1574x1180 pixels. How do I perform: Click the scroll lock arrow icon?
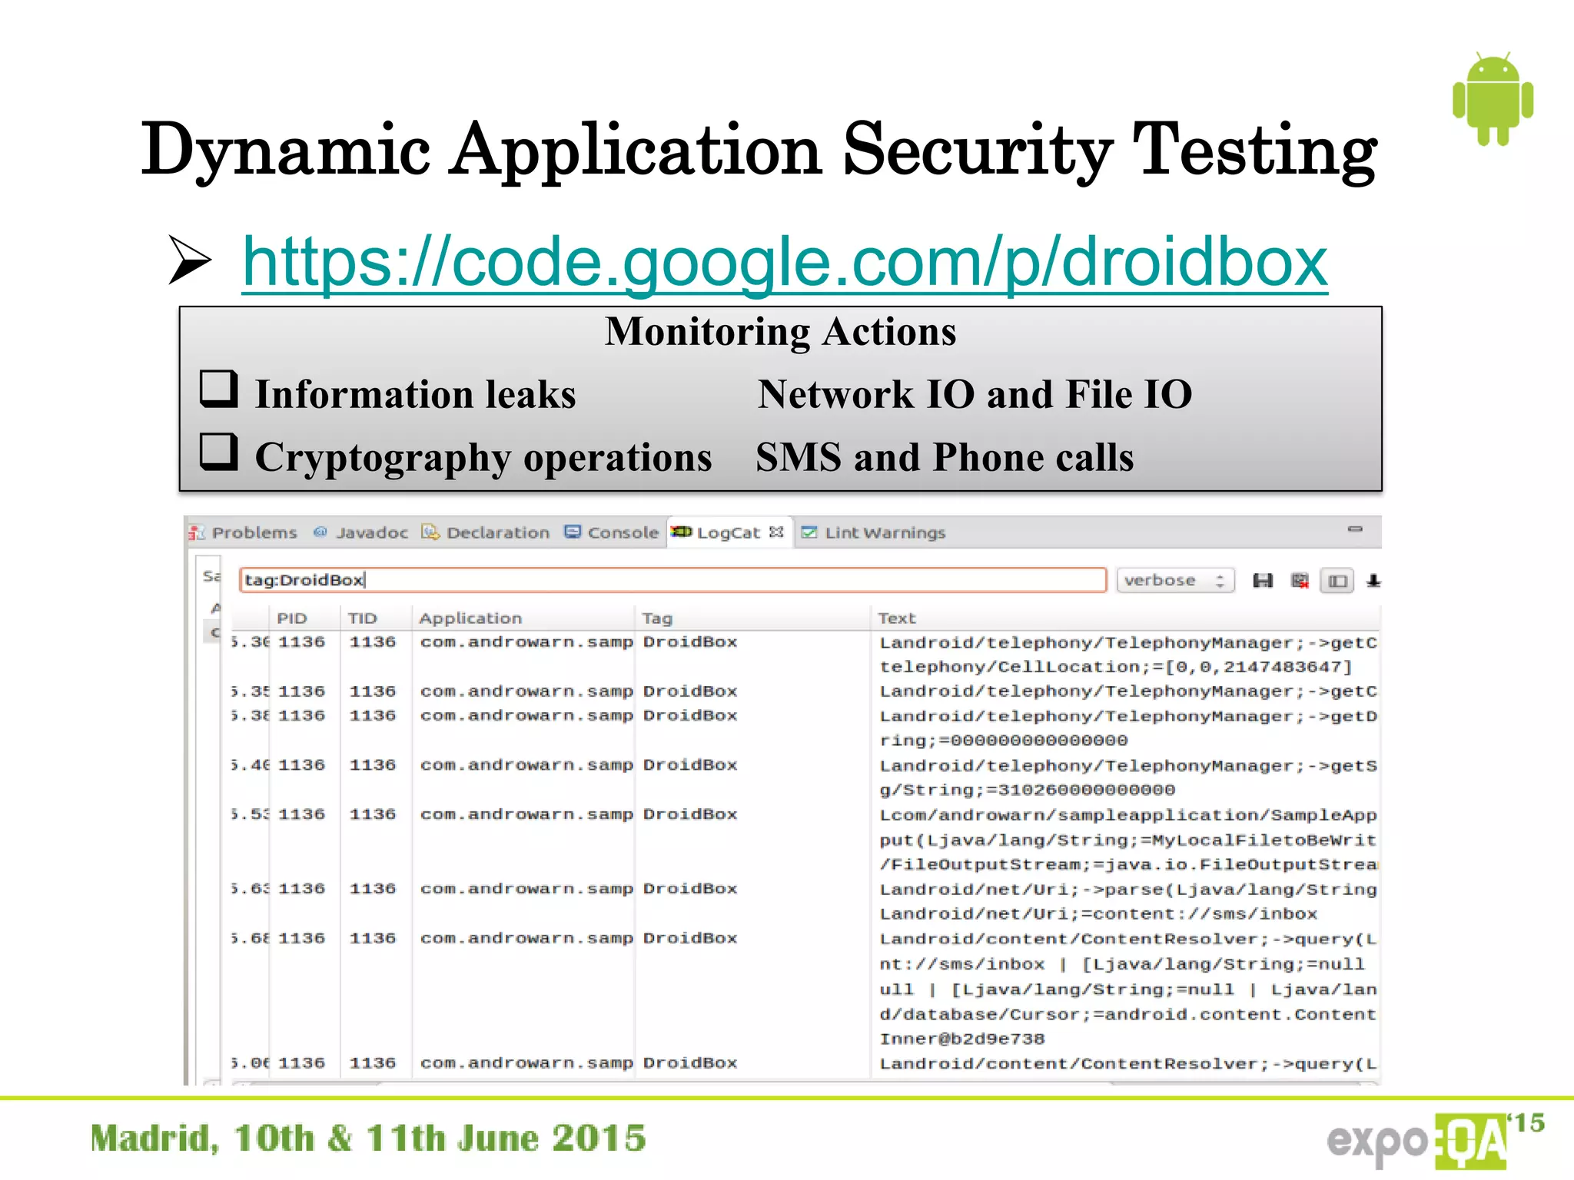coord(1373,581)
